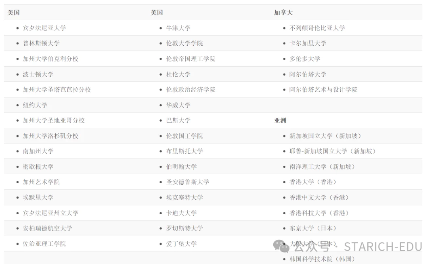Click on the 杜伦大学 item
436x264 pixels.
coord(178,74)
